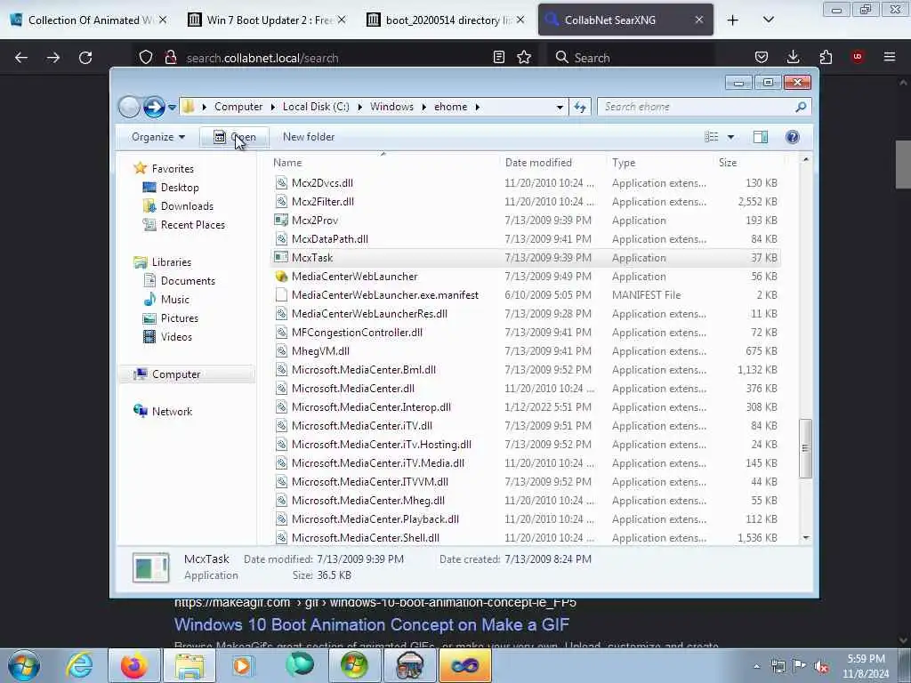
Task: Bookmark page with the star icon
Action: pyautogui.click(x=524, y=57)
